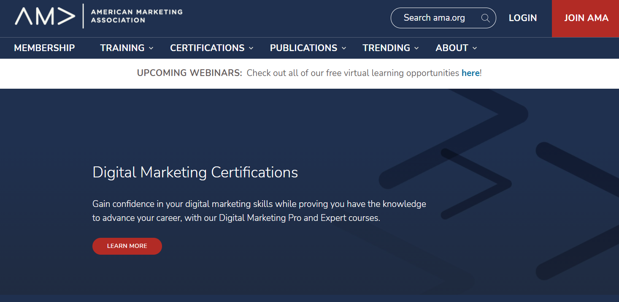
Task: Open the LOGIN link
Action: [x=523, y=18]
